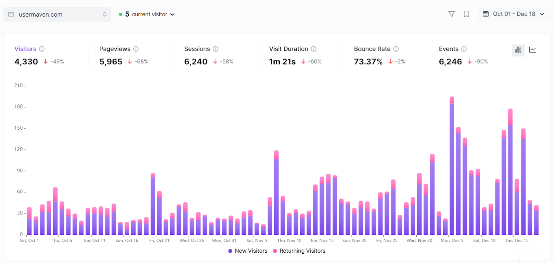
Task: Click the tallest bar near Mon, Dec 5
Action: pyautogui.click(x=452, y=166)
